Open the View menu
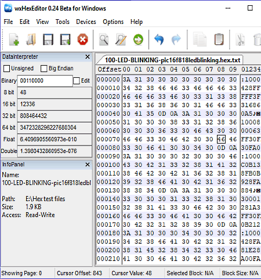Viewport: 261px width, 279px height. point(42,22)
